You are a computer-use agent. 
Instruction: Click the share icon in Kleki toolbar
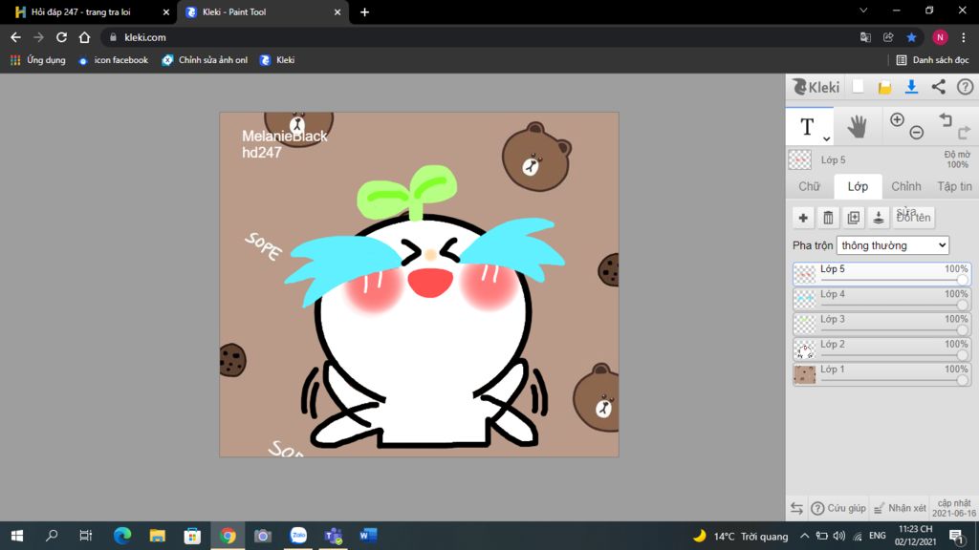coord(939,87)
